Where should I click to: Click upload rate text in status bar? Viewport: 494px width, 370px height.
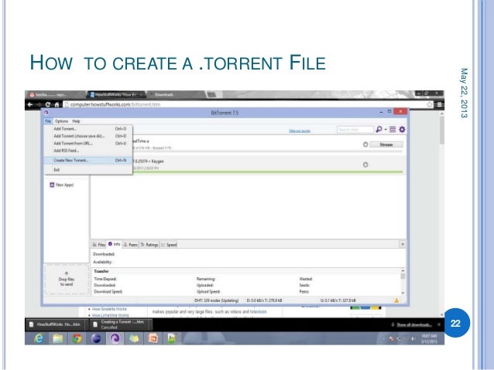338,300
